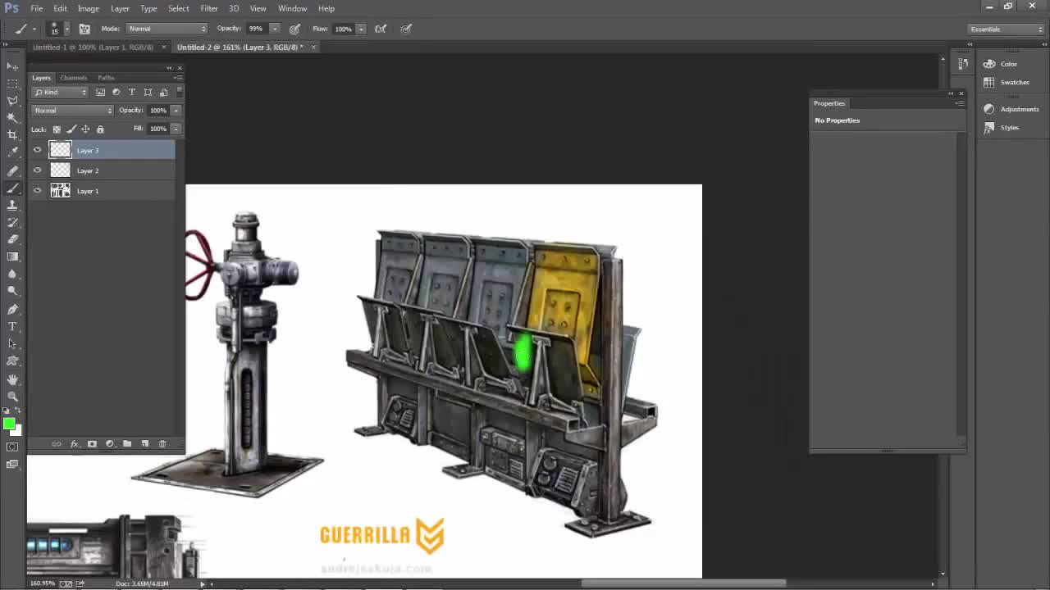1050x590 pixels.
Task: Select the Custom Shape tool
Action: click(x=12, y=361)
